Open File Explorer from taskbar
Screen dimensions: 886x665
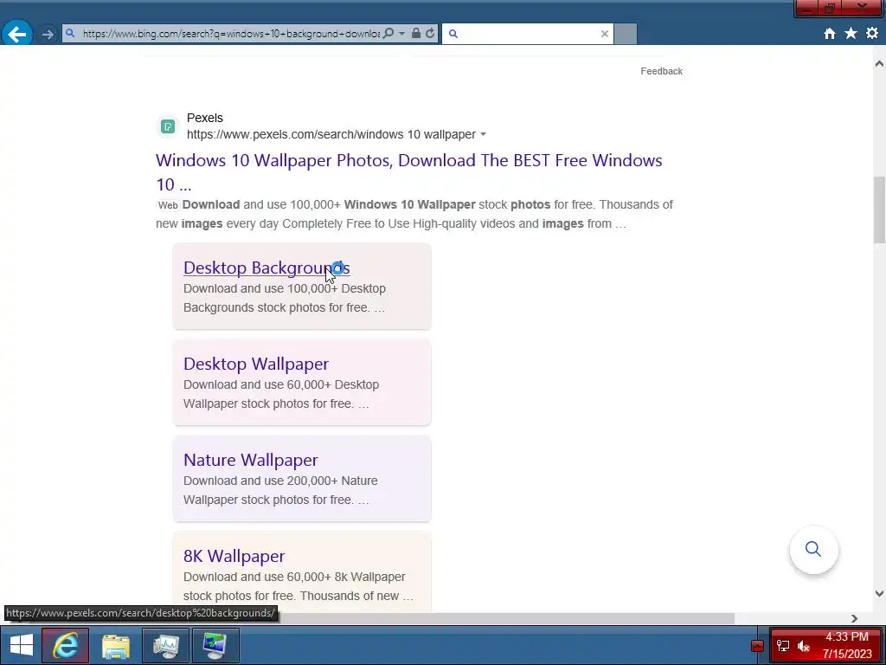116,645
